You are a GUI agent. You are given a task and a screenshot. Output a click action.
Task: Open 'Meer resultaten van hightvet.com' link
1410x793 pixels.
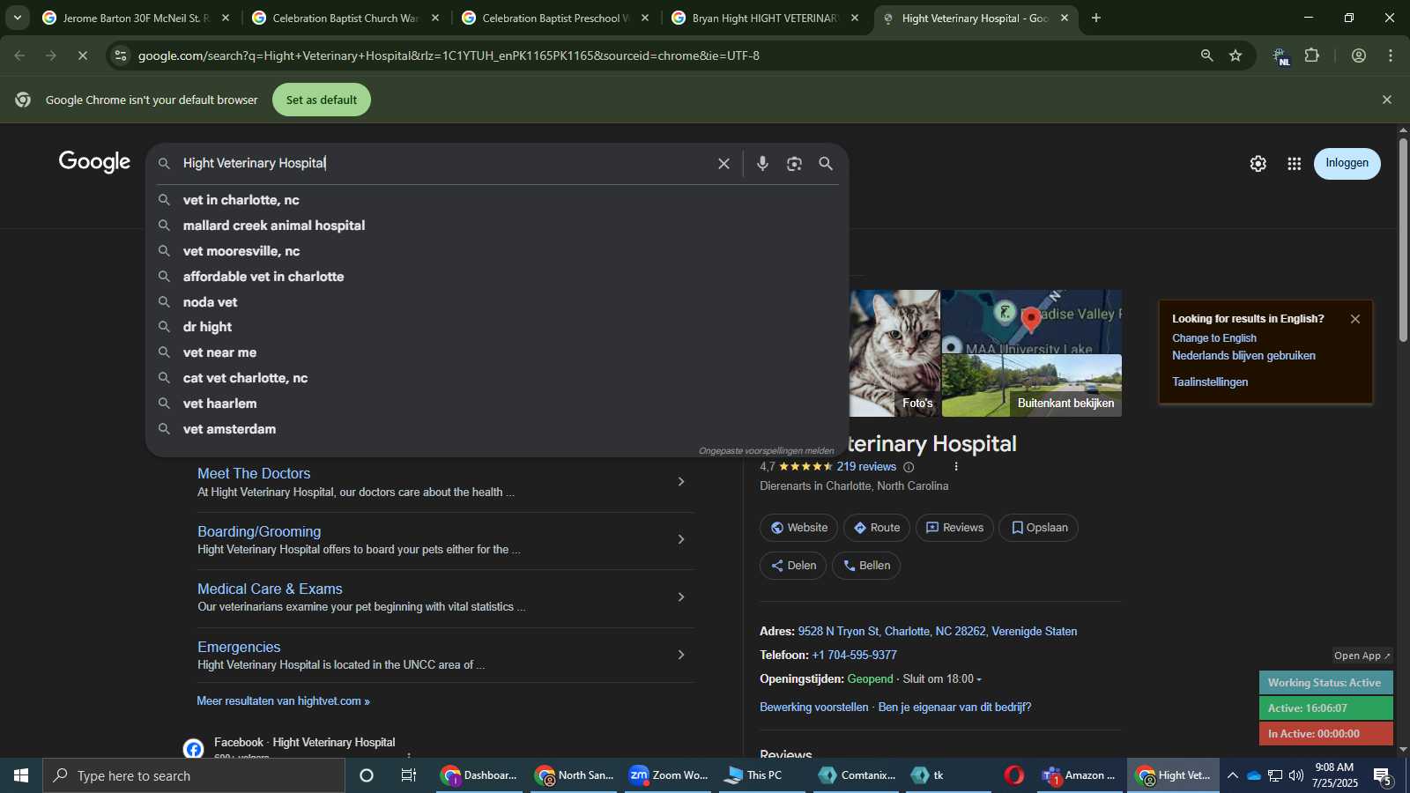(283, 701)
